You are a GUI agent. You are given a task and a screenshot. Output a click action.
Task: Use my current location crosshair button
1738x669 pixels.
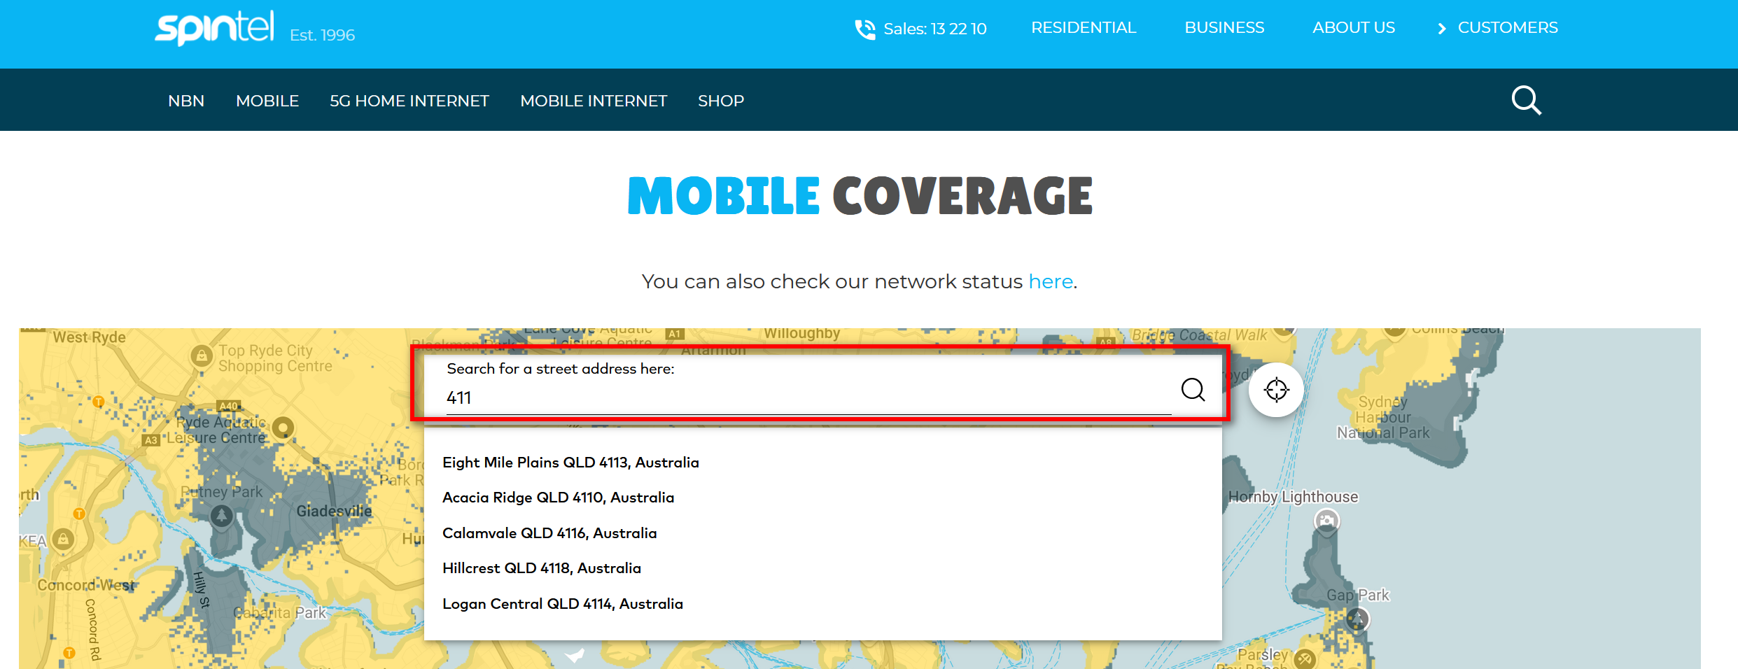tap(1276, 390)
